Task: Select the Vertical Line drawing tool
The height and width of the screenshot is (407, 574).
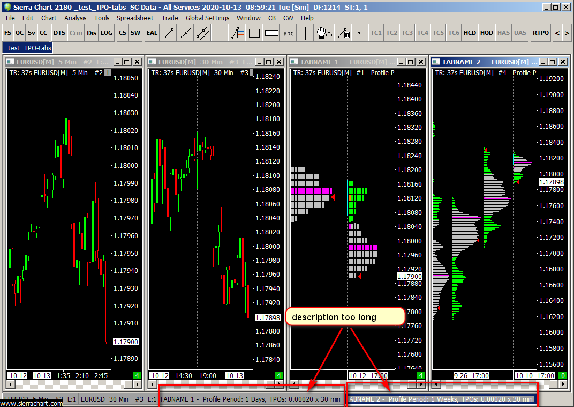Action: click(306, 33)
